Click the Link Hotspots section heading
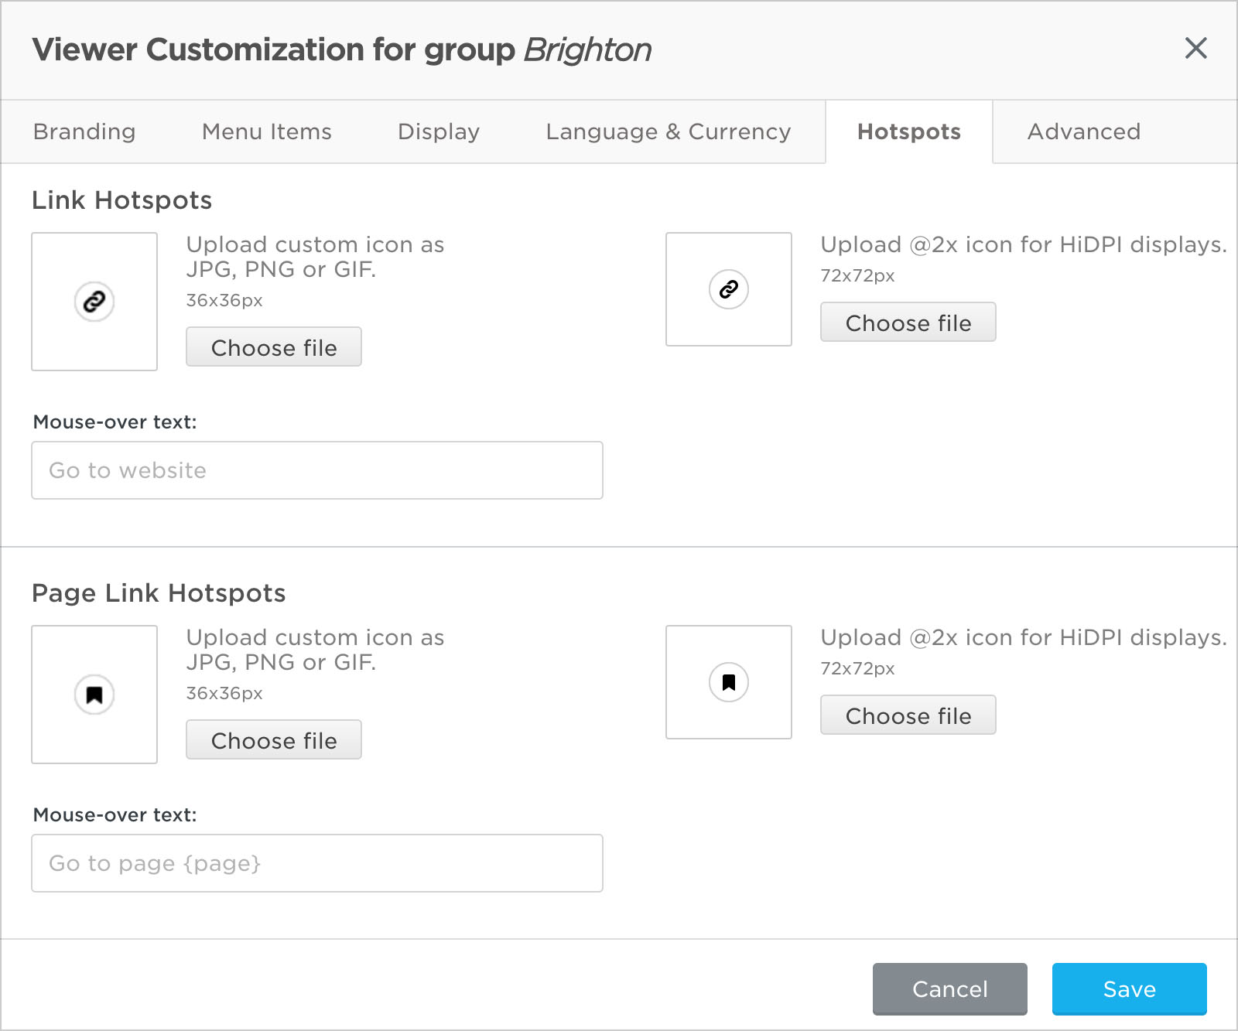Viewport: 1238px width, 1031px height. [122, 200]
